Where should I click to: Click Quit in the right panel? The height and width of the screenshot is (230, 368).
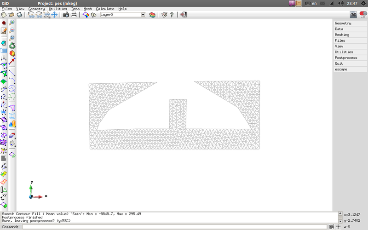pos(350,63)
